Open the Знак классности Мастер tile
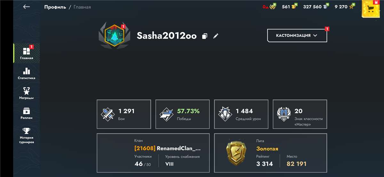 pos(300,114)
